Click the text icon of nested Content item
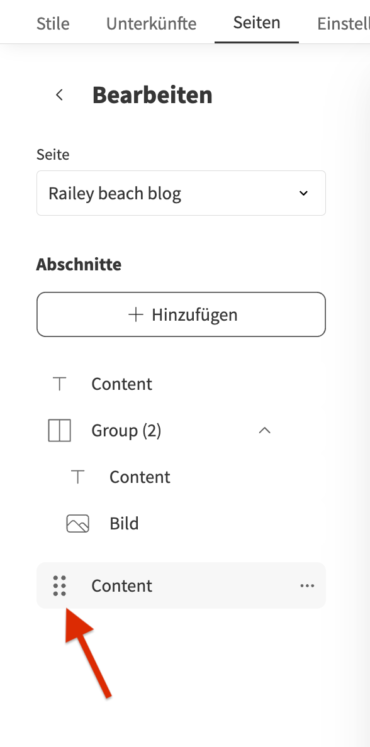Viewport: 370px width, 747px height. click(78, 477)
